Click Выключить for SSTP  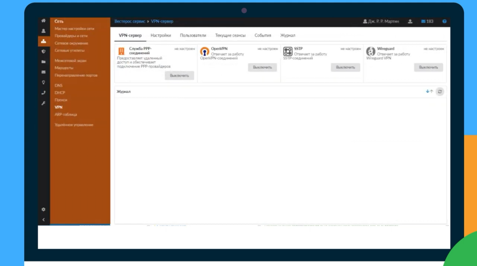click(x=346, y=67)
